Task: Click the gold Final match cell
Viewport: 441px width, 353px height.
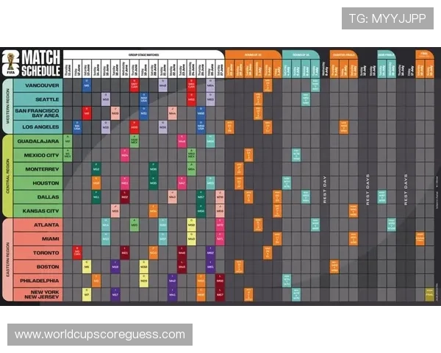Action: point(429,294)
